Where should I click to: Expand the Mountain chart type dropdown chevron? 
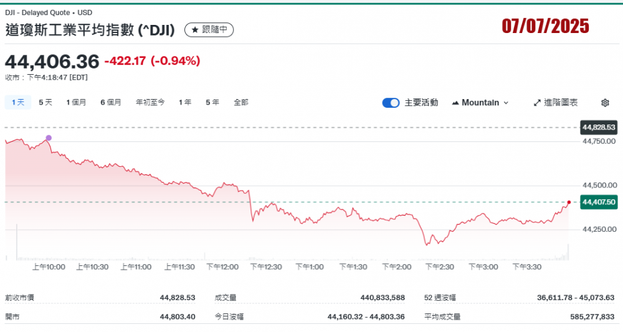[506, 103]
